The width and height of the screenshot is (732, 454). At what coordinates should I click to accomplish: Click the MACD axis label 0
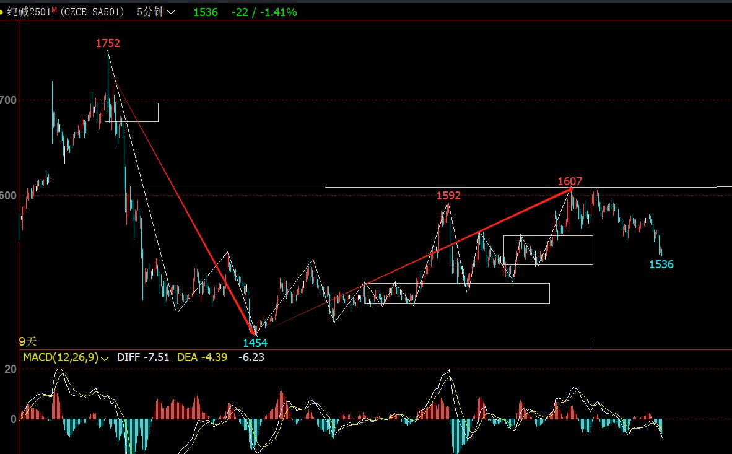pos(14,419)
